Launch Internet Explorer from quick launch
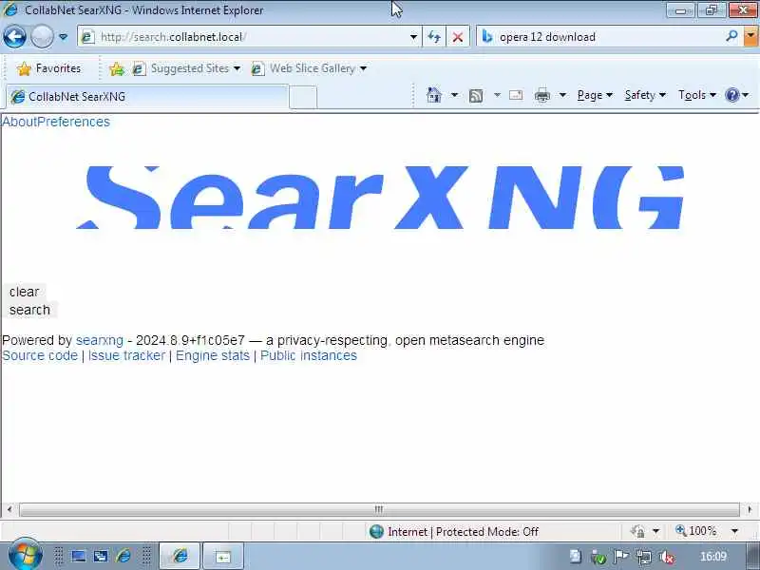 [124, 556]
